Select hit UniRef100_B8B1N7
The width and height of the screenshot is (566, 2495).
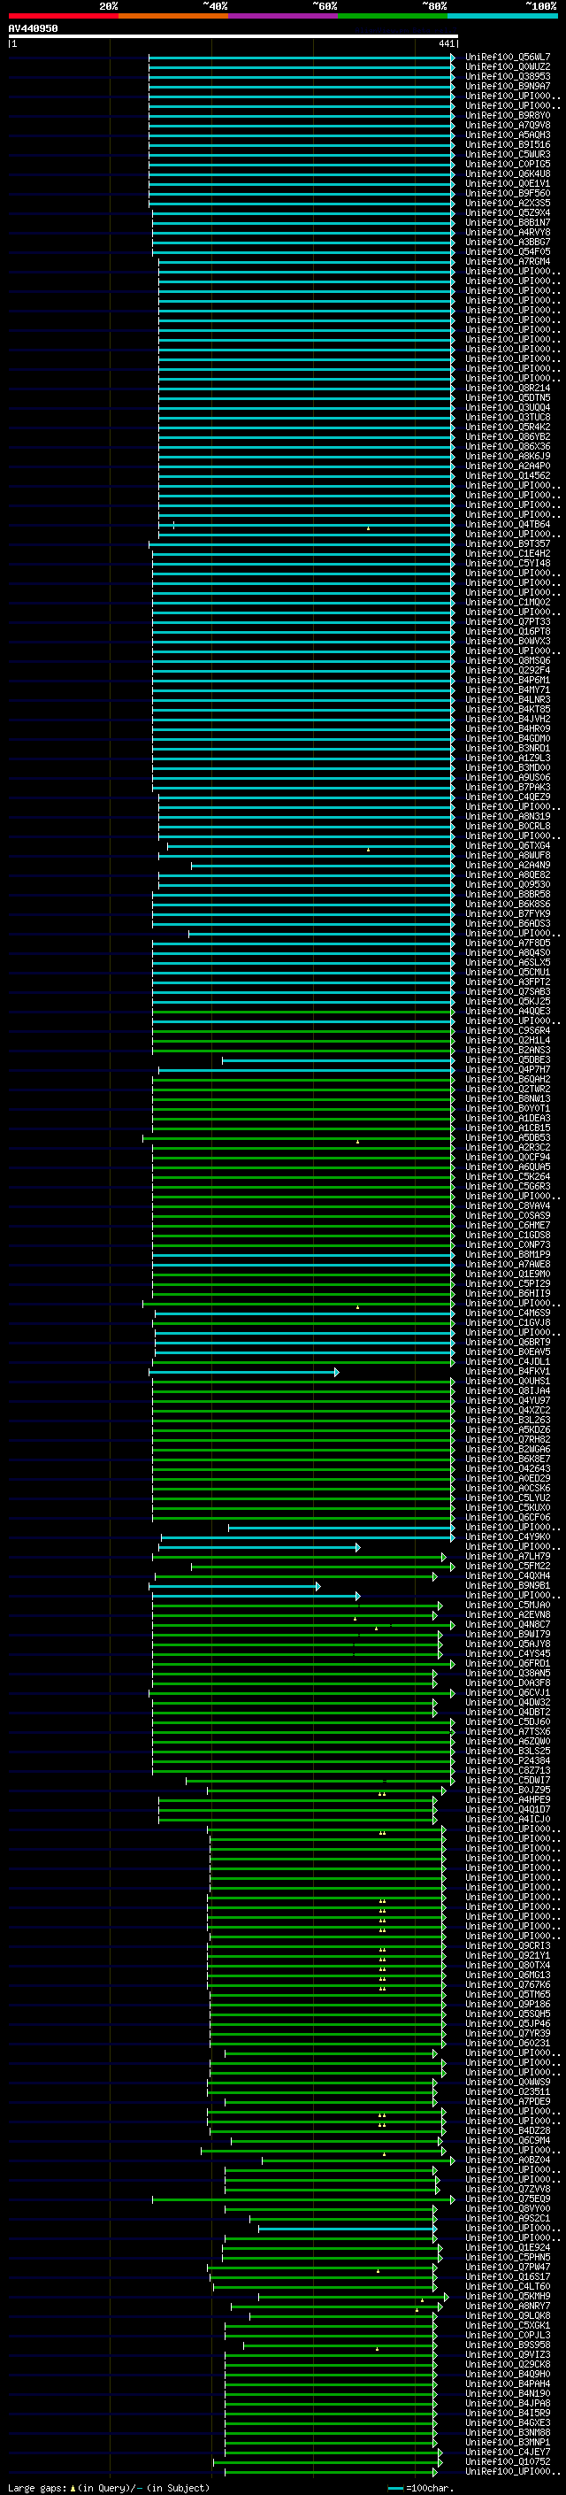[x=508, y=223]
